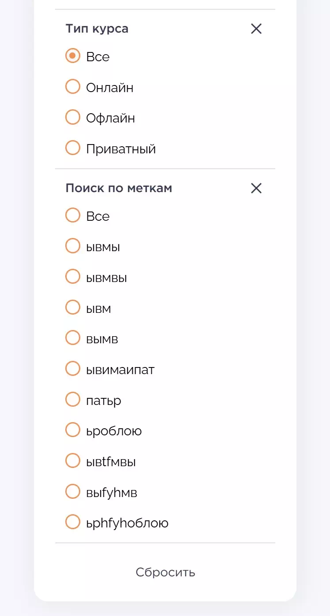Choose the ывимаипат tag
This screenshot has height=616, width=330.
coord(73,369)
